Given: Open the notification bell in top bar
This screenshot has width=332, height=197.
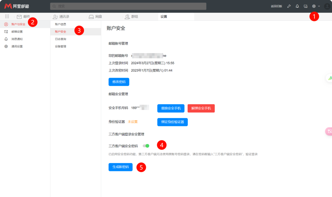Looking at the screenshot, I should (x=297, y=6).
